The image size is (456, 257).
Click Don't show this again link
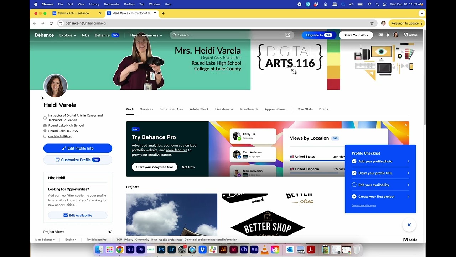(364, 206)
